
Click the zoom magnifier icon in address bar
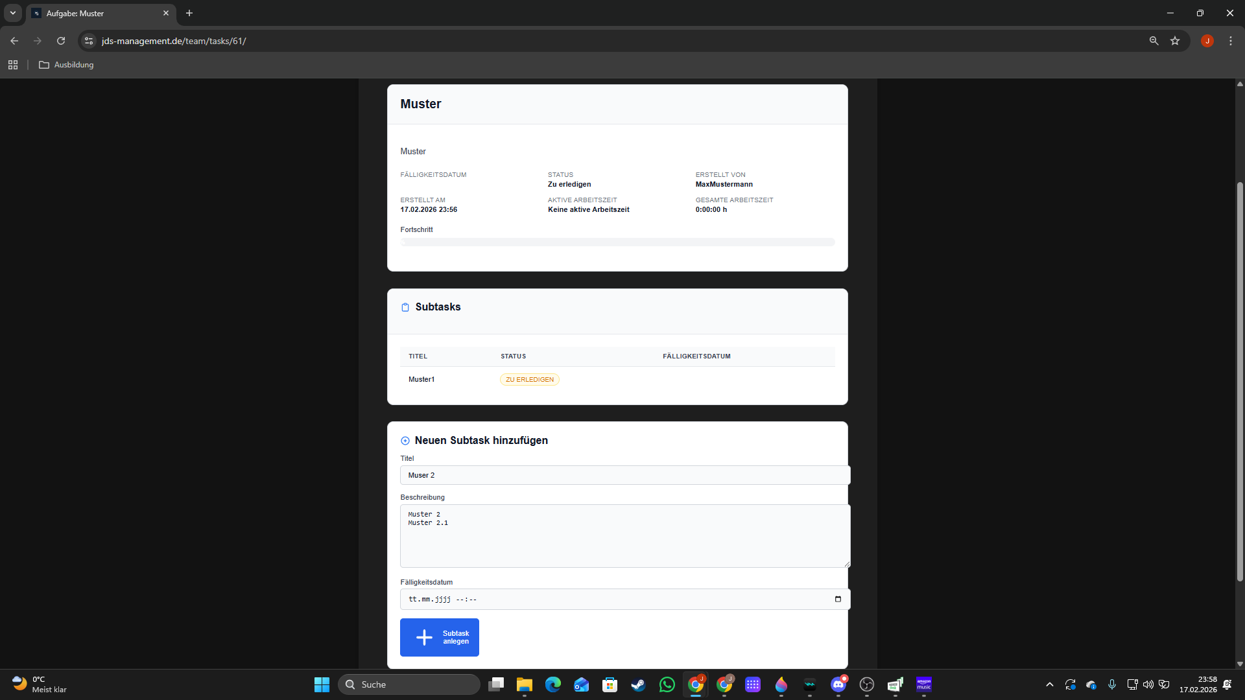1154,41
